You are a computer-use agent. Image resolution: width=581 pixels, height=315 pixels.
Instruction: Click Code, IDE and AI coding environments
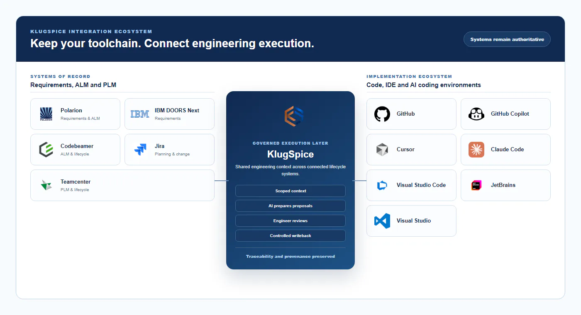point(424,85)
